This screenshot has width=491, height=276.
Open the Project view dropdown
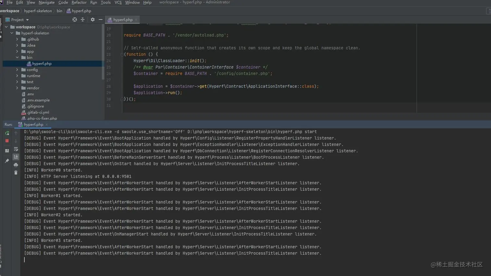click(17, 20)
